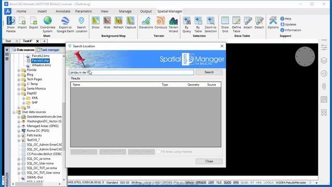Click Export to Google Earth
Screen dimensions: 332x187
coord(65,24)
